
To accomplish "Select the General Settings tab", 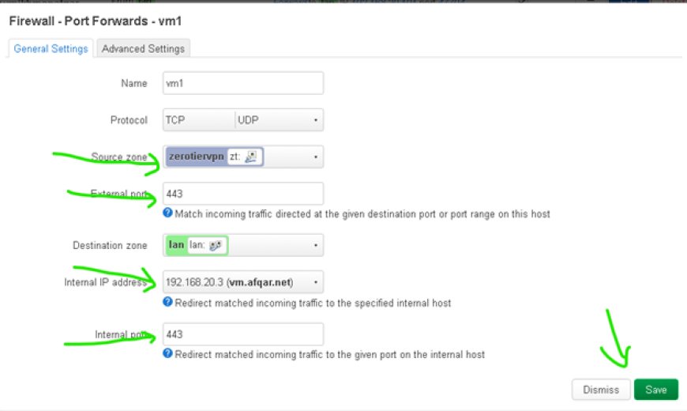I will (x=51, y=49).
